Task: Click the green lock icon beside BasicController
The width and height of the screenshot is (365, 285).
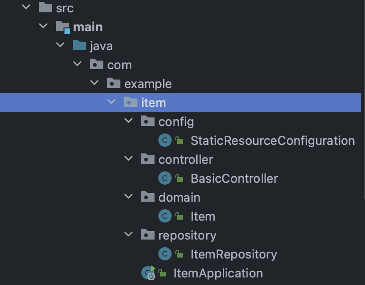Action: point(179,178)
